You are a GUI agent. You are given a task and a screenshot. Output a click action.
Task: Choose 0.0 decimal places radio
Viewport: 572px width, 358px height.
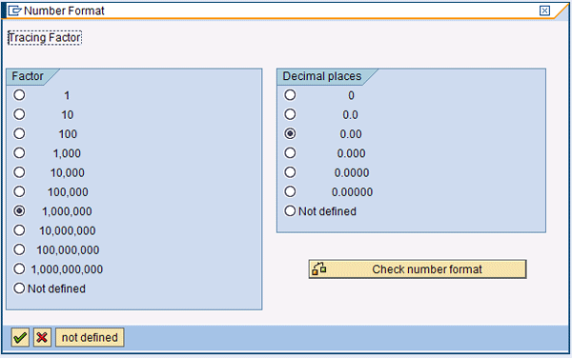290,114
